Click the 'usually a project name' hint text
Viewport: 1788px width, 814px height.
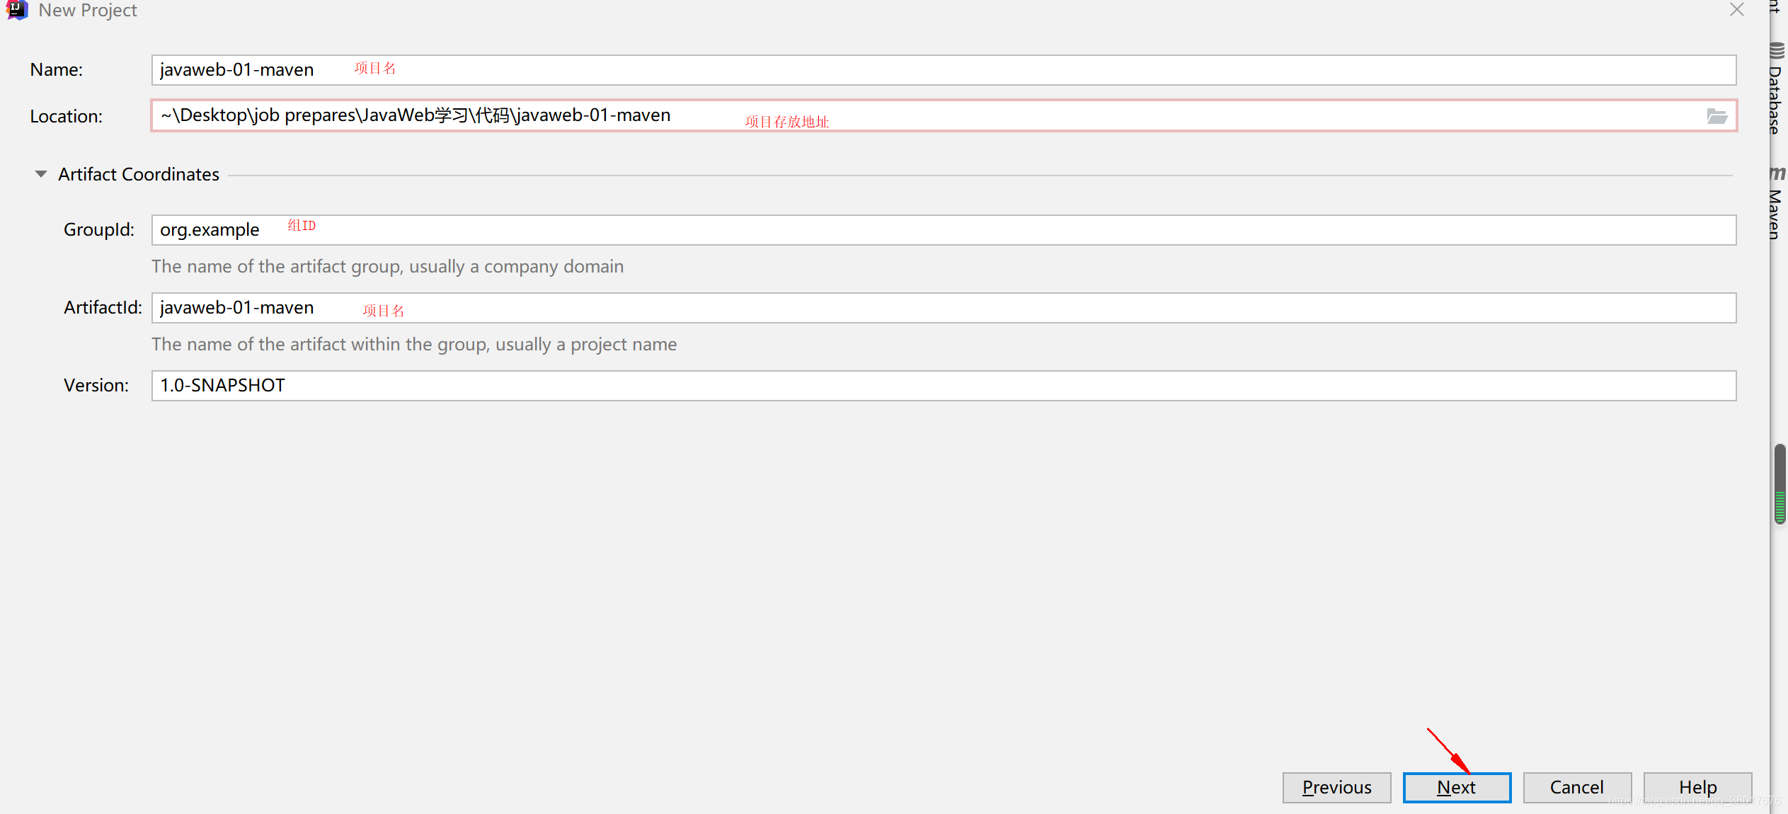[586, 344]
